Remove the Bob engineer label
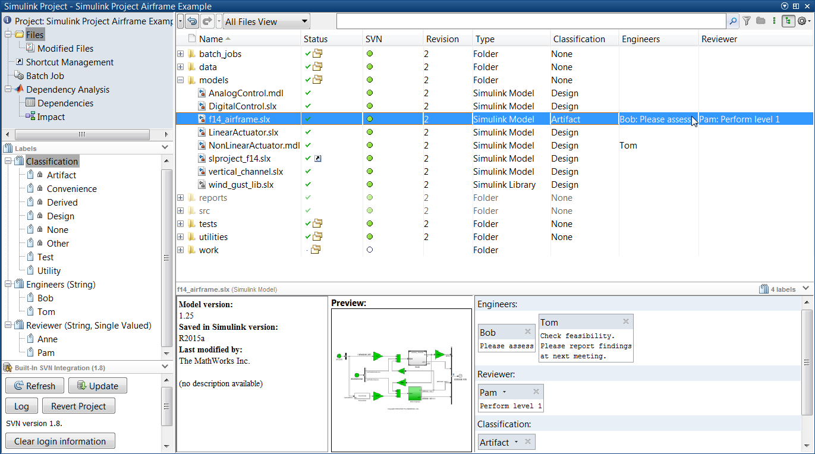 click(x=527, y=332)
